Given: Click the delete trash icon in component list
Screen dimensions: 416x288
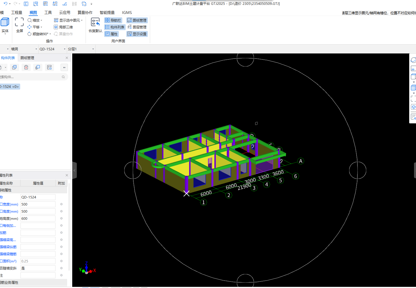Looking at the screenshot, I should (x=26, y=67).
